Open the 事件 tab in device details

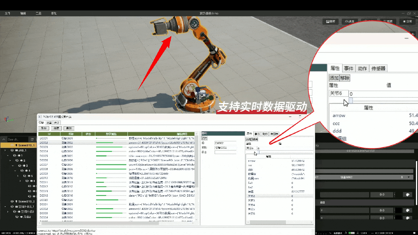click(x=257, y=134)
